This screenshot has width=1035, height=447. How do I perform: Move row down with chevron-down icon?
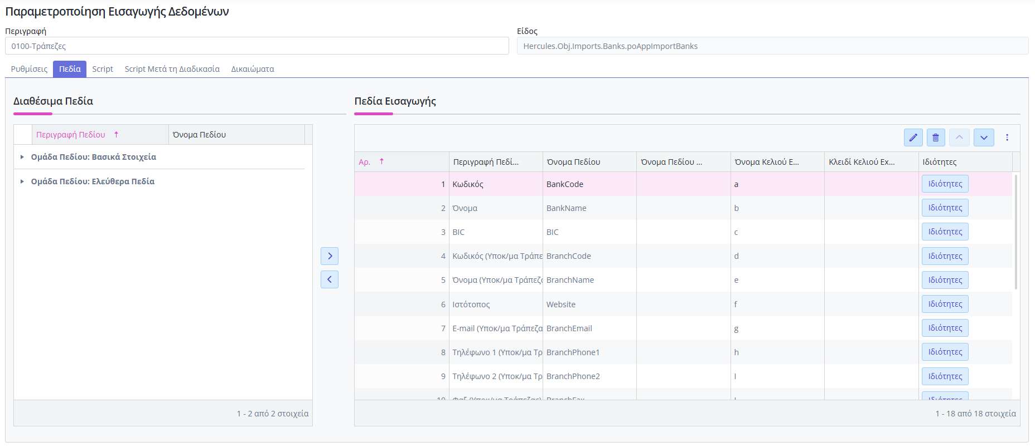(x=984, y=137)
